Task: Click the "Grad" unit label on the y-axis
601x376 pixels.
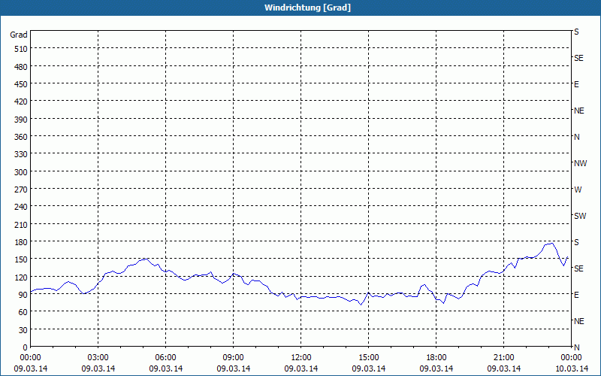Action: (19, 35)
